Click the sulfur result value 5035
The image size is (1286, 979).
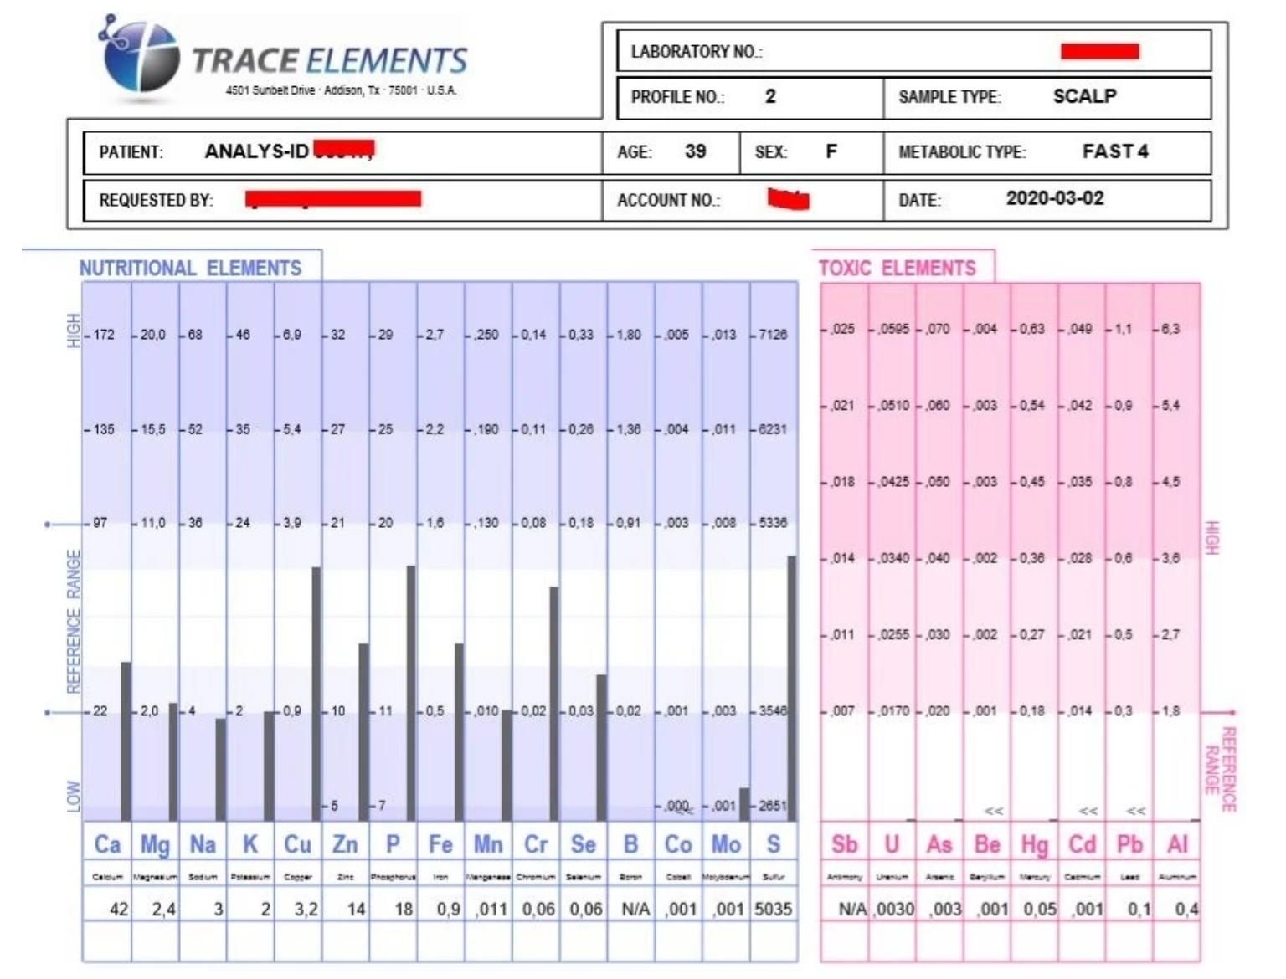coord(773,909)
